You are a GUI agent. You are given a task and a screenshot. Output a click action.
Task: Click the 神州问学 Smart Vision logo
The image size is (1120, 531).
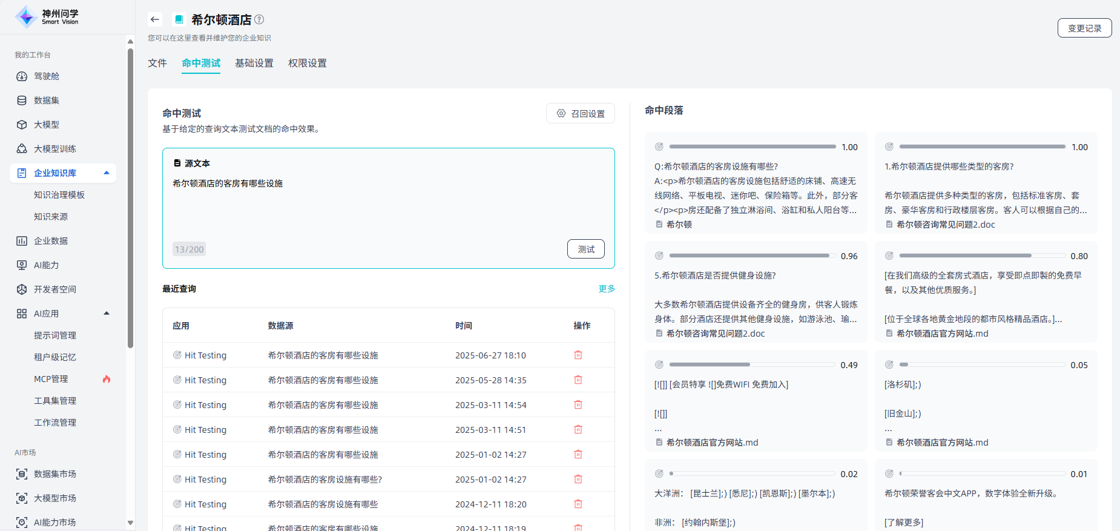[x=47, y=17]
